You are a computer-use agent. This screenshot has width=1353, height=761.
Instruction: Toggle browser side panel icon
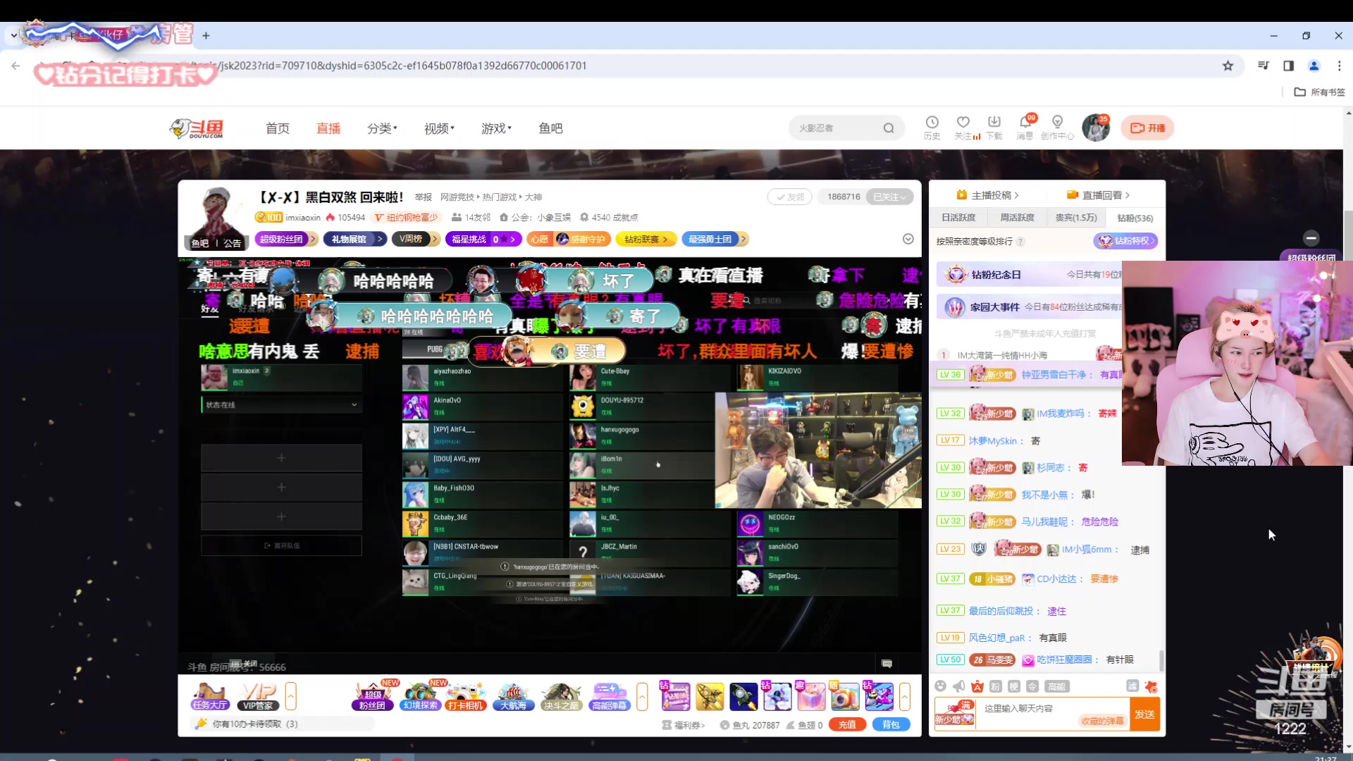pos(1288,66)
